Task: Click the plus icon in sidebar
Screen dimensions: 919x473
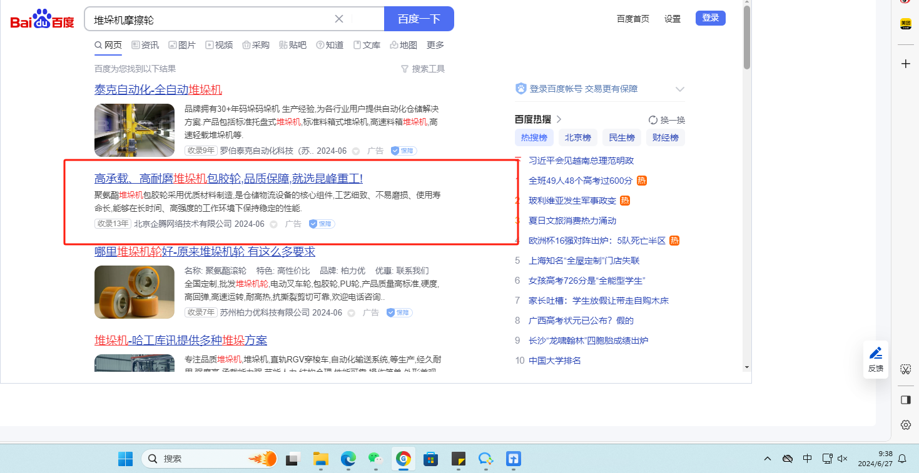Action: coord(905,64)
